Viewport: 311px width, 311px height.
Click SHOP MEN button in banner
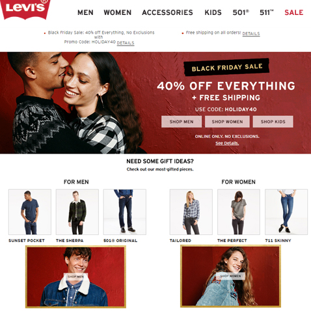(x=182, y=122)
